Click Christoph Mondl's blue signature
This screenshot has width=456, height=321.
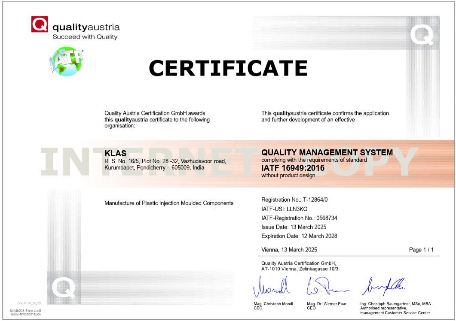coord(272,287)
